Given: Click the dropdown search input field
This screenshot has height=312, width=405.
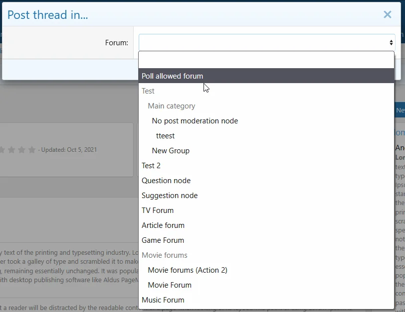Looking at the screenshot, I should click(266, 60).
